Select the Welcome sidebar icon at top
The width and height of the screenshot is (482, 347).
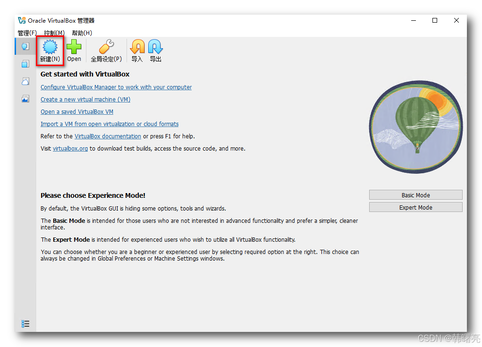[x=25, y=46]
